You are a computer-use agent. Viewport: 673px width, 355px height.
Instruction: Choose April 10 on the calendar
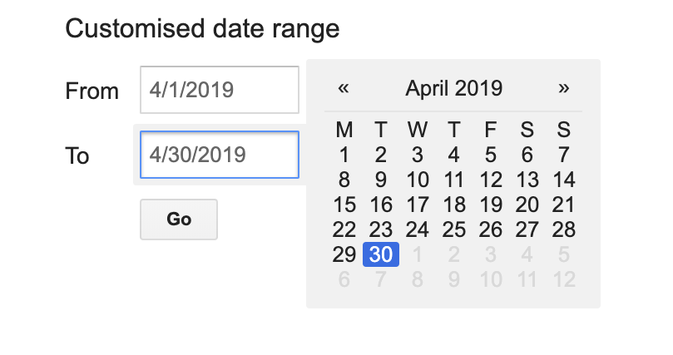coord(418,180)
